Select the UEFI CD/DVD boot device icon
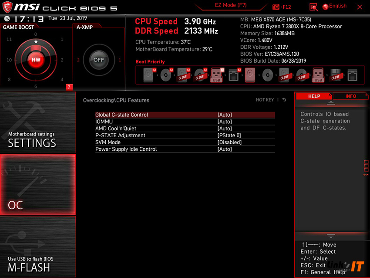The width and height of the screenshot is (370, 278). coord(167,75)
